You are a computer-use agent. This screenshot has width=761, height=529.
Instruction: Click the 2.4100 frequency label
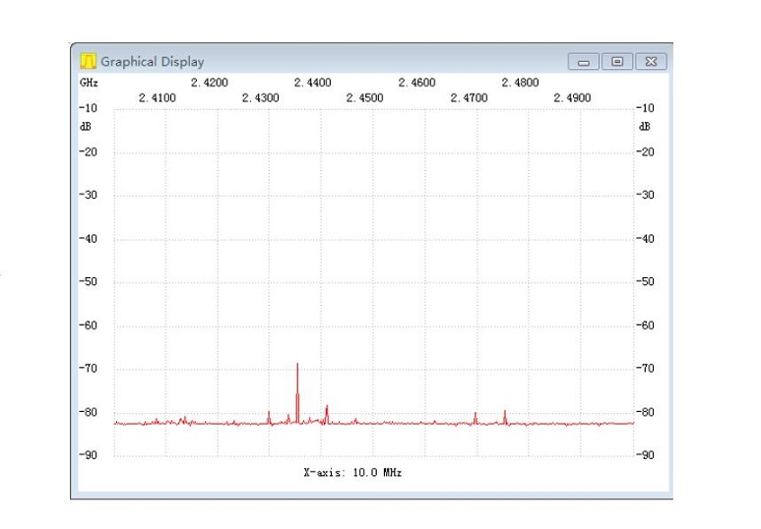pyautogui.click(x=158, y=98)
